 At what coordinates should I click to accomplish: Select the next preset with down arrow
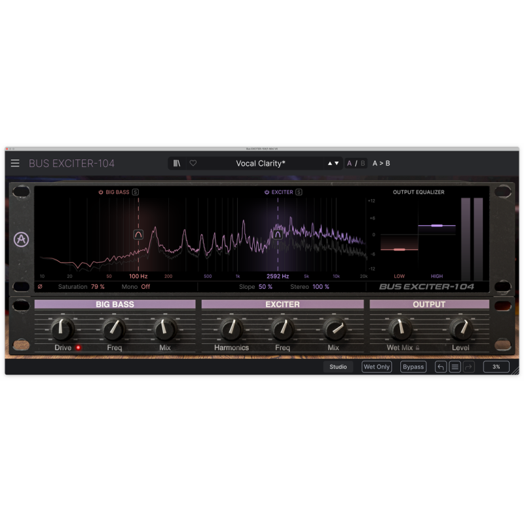(x=337, y=163)
